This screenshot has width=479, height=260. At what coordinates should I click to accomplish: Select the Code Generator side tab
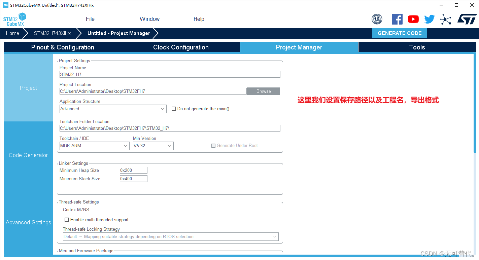click(28, 155)
